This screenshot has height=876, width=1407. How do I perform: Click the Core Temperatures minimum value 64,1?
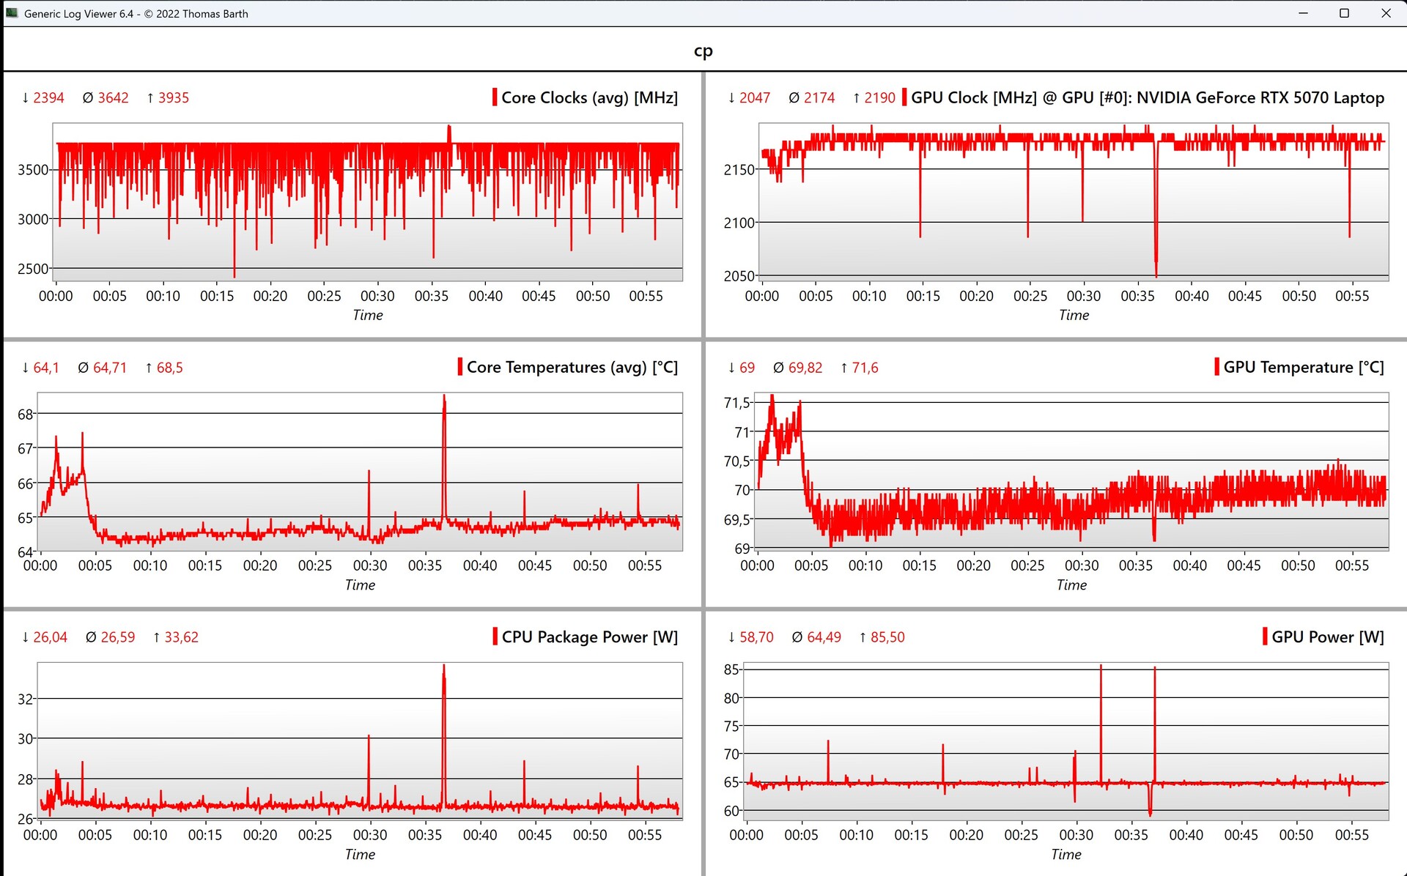(x=45, y=367)
